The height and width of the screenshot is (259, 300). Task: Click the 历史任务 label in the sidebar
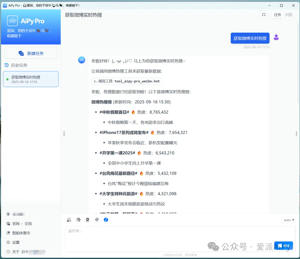[x=19, y=65]
